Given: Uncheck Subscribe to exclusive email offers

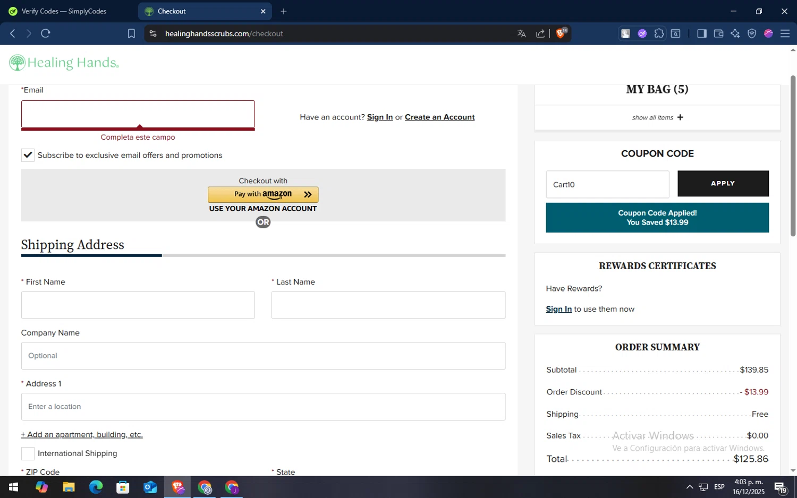Looking at the screenshot, I should pos(28,155).
